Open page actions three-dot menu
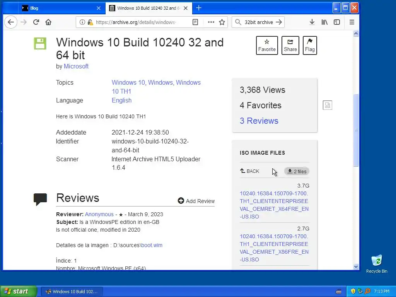This screenshot has width=396, height=297. [x=211, y=22]
